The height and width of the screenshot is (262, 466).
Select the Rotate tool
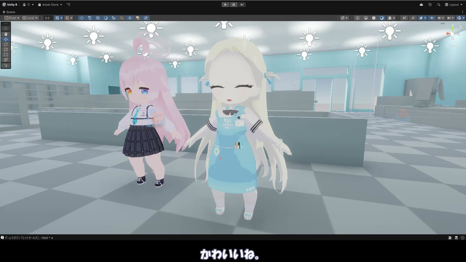click(x=6, y=44)
